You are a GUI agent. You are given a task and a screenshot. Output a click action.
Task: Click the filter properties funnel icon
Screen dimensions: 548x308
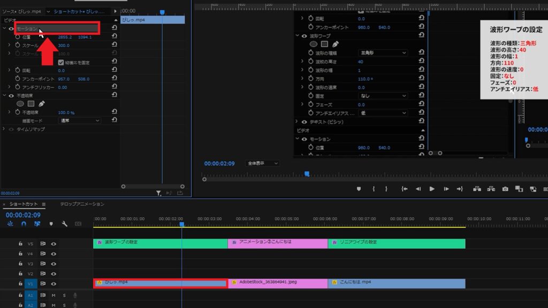click(158, 192)
